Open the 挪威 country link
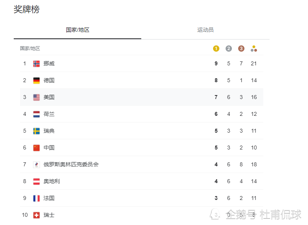 point(49,63)
